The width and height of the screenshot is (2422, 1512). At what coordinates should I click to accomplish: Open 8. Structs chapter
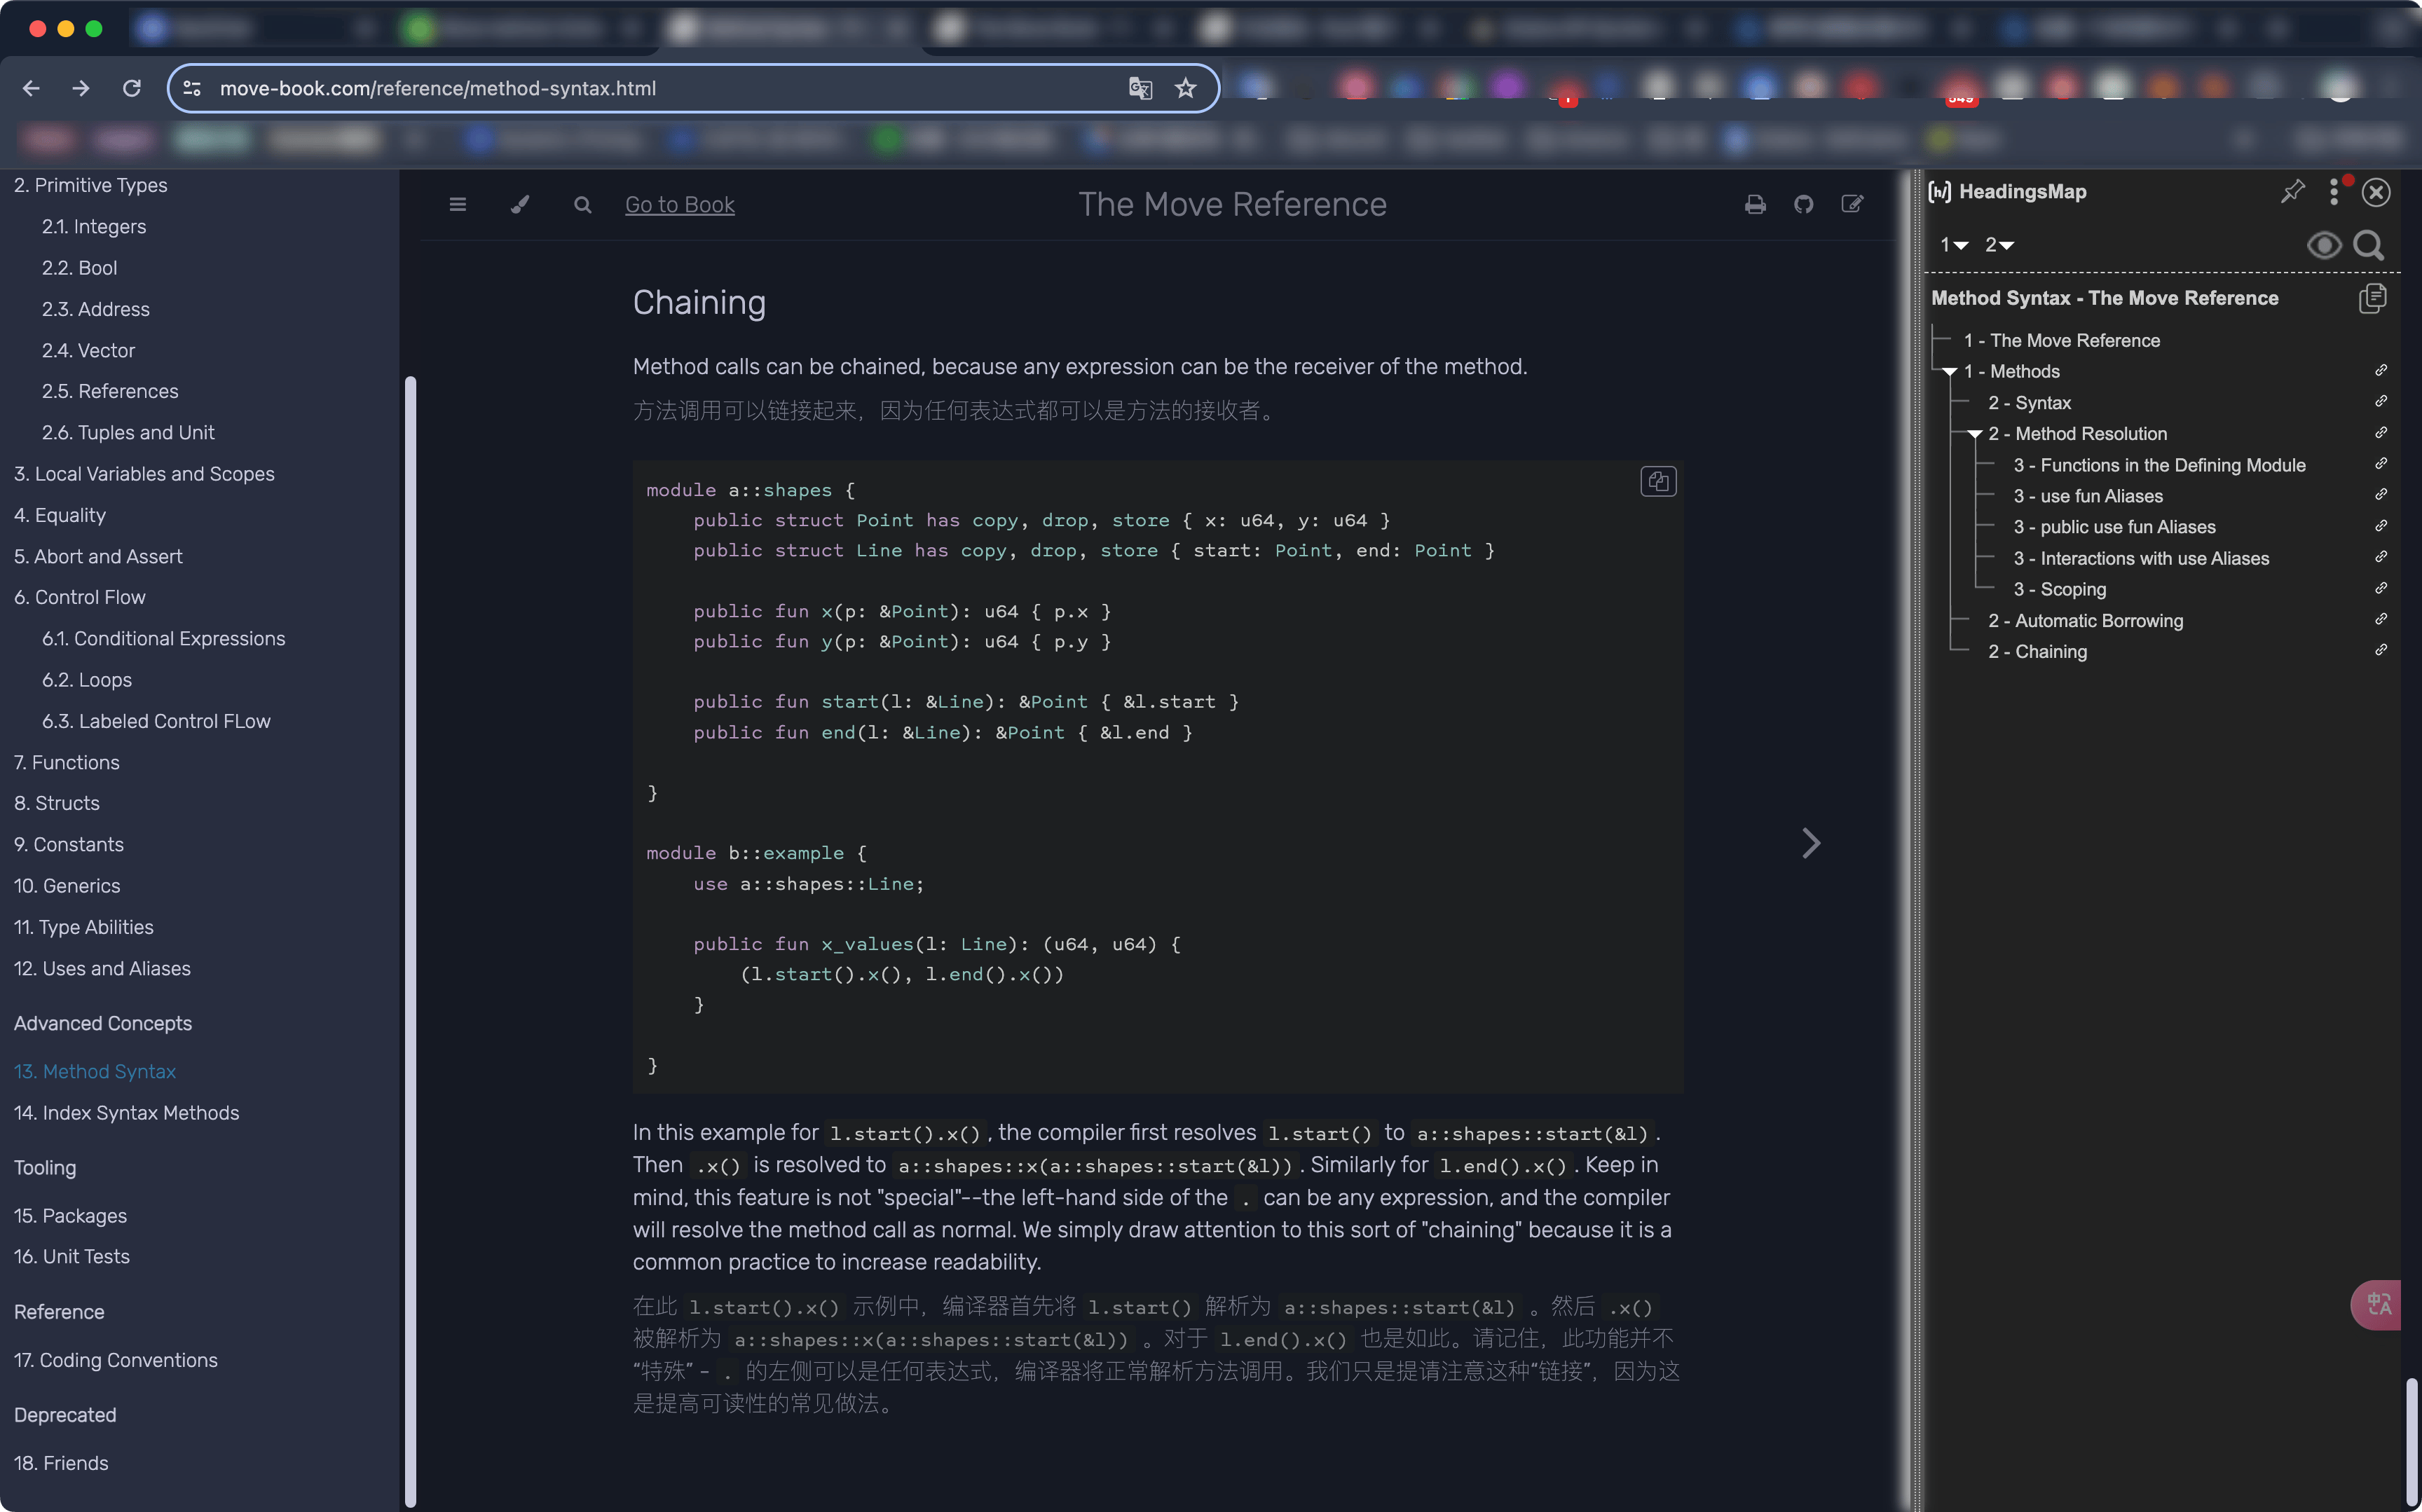pos(57,804)
